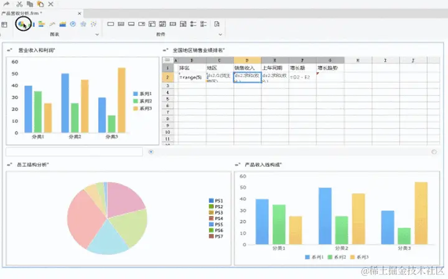Select column H header

pos(358,60)
